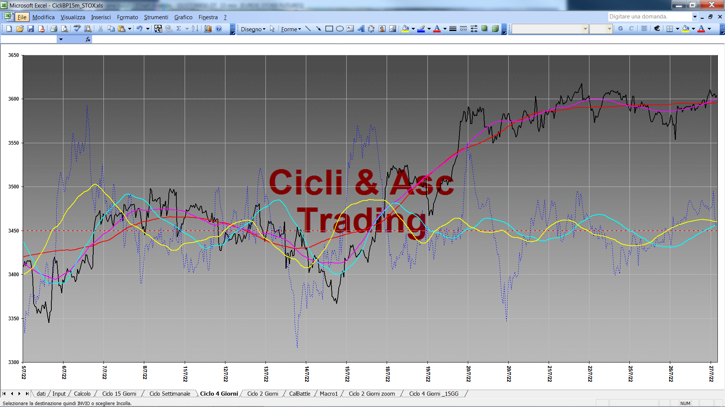Create a new blank workbook
The image size is (725, 407).
pyautogui.click(x=9, y=29)
